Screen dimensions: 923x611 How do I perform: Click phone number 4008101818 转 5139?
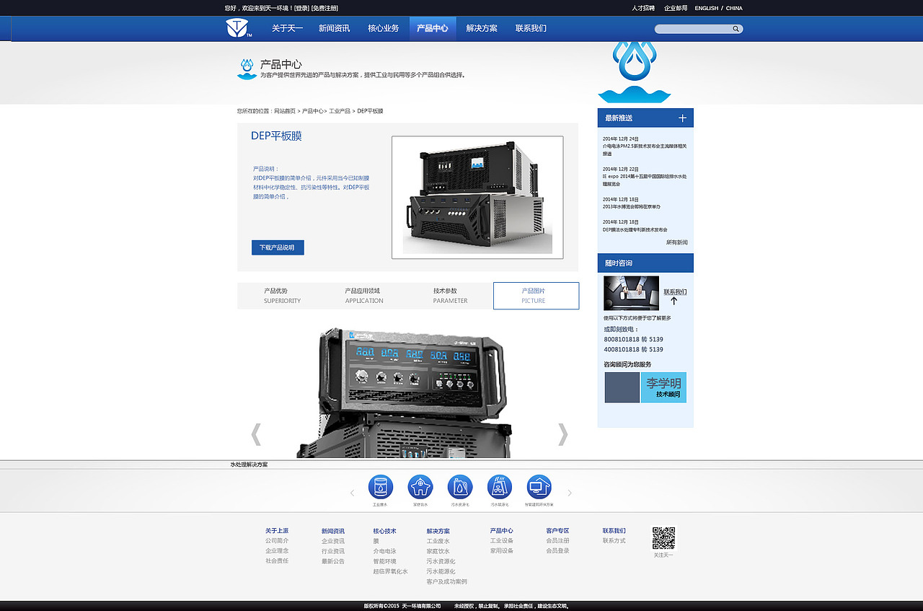pos(634,349)
